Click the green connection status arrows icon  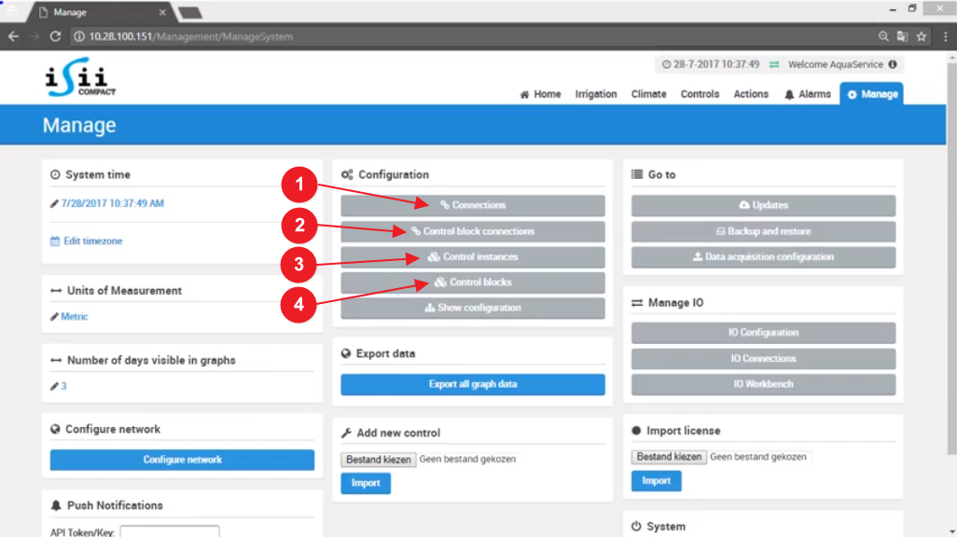(774, 64)
